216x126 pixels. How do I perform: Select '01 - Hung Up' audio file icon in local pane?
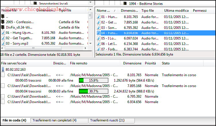(3, 33)
